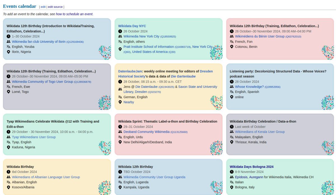Click the text 'New Delhi/Aligarh/Deoband, India'
The image size is (336, 195).
tap(148, 142)
